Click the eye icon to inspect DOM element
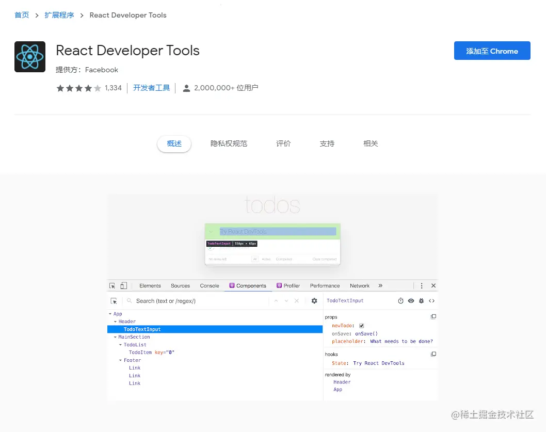Viewport: 546px width, 432px height. point(411,301)
